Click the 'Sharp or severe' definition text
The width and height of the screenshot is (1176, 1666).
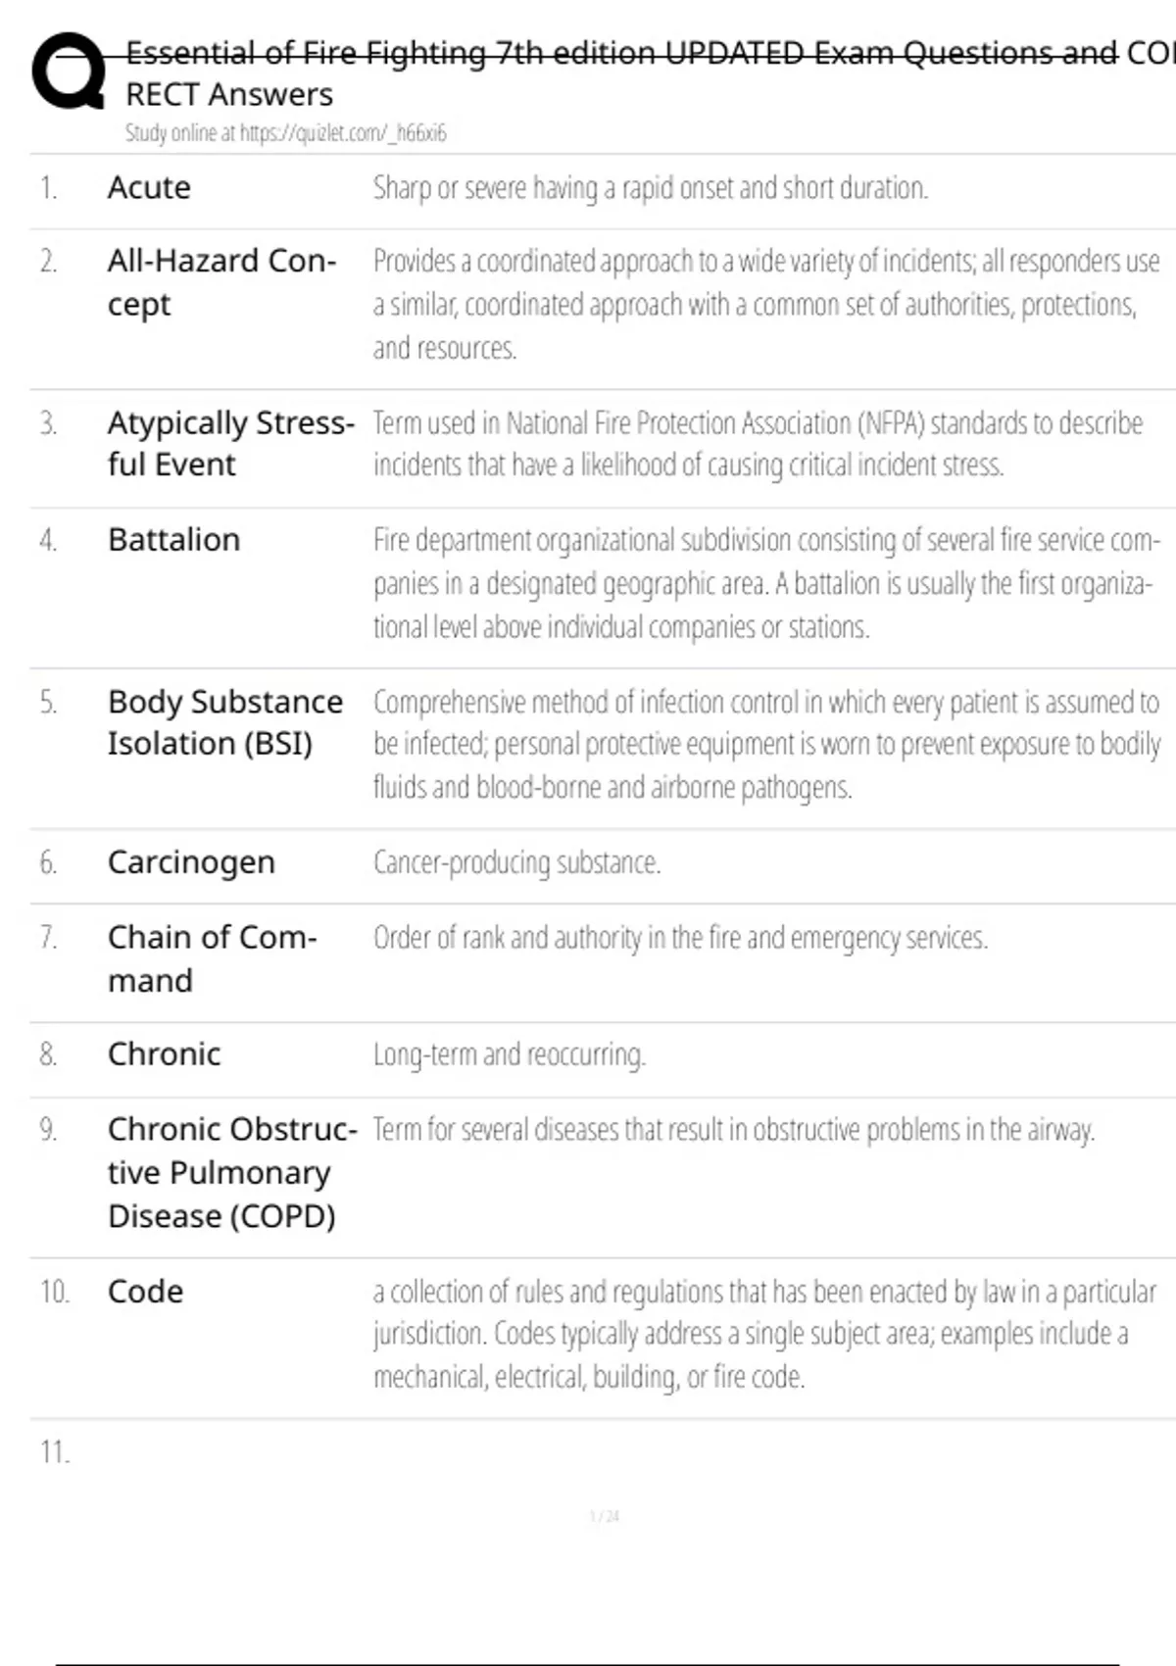coord(650,187)
